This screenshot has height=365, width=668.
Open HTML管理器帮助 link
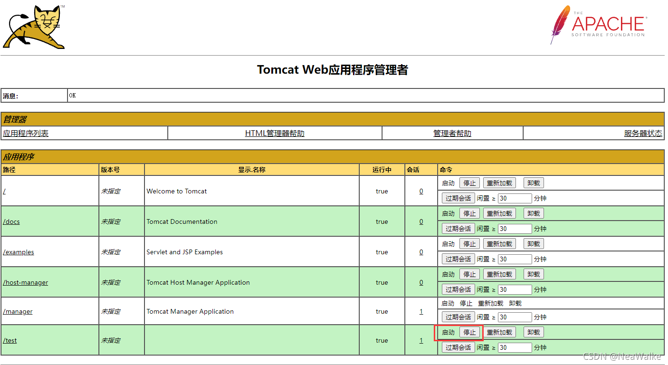[275, 134]
